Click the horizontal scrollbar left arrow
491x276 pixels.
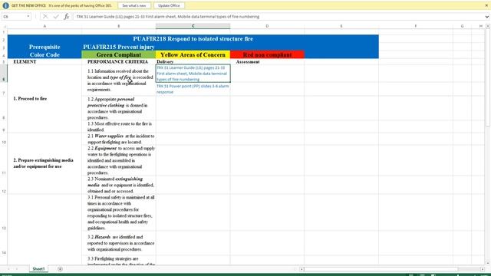[x=302, y=269]
